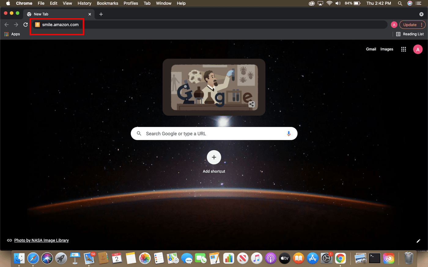Launch Safari from the Dock
The image size is (428, 267).
33,258
